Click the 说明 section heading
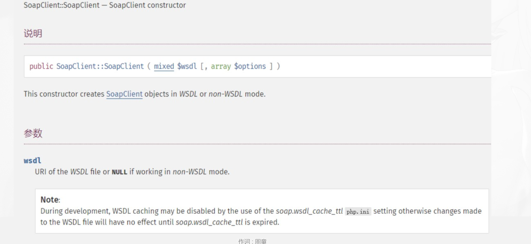Image resolution: width=531 pixels, height=244 pixels. (x=33, y=33)
